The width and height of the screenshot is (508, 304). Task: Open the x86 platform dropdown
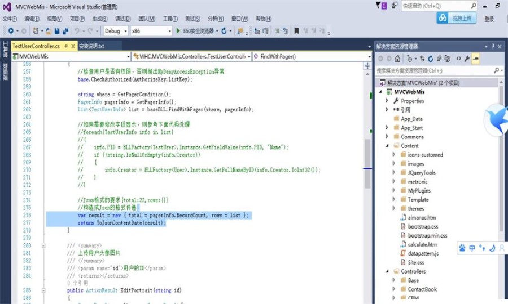tap(151, 31)
